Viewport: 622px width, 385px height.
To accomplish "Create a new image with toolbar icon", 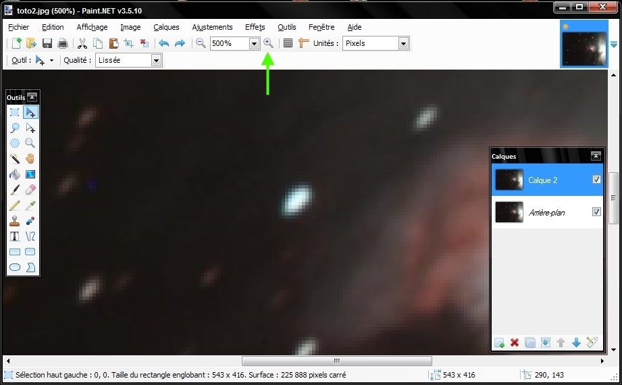I will [17, 43].
